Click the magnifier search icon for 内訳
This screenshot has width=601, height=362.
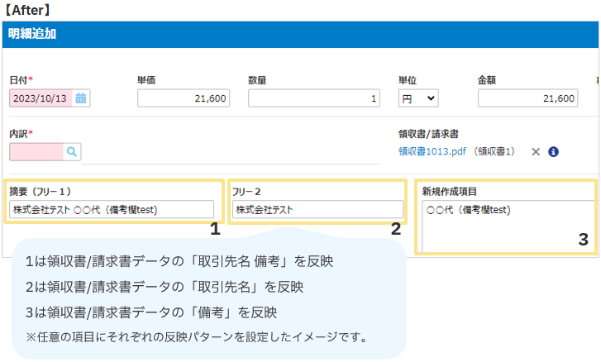[72, 151]
